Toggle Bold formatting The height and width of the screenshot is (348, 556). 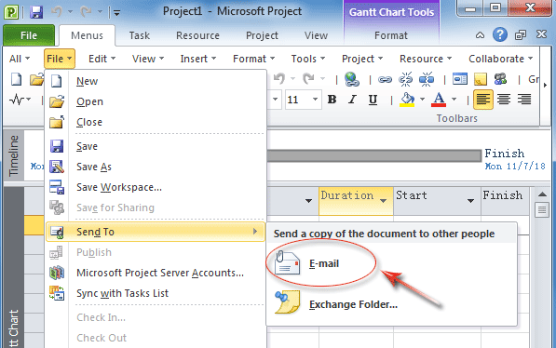332,100
